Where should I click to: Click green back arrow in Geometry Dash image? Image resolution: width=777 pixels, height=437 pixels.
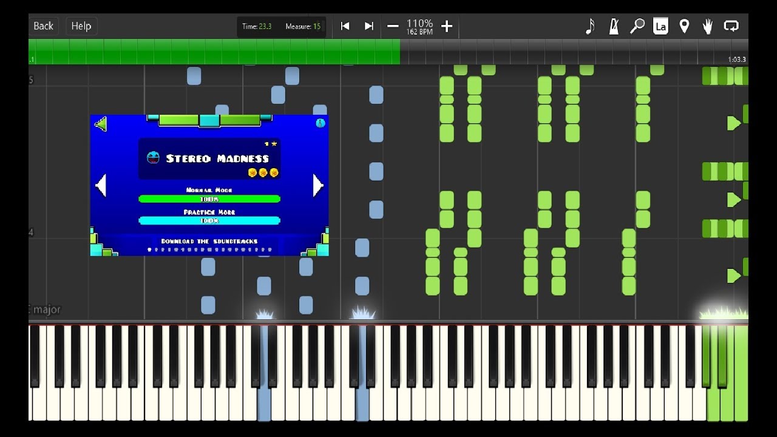(x=101, y=124)
